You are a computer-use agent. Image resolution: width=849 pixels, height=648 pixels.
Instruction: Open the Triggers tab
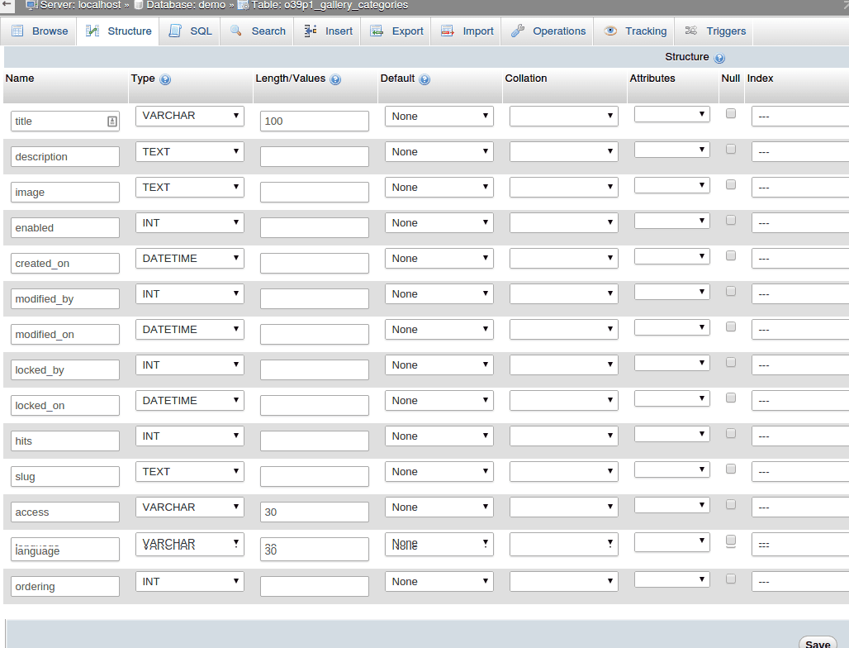point(714,31)
